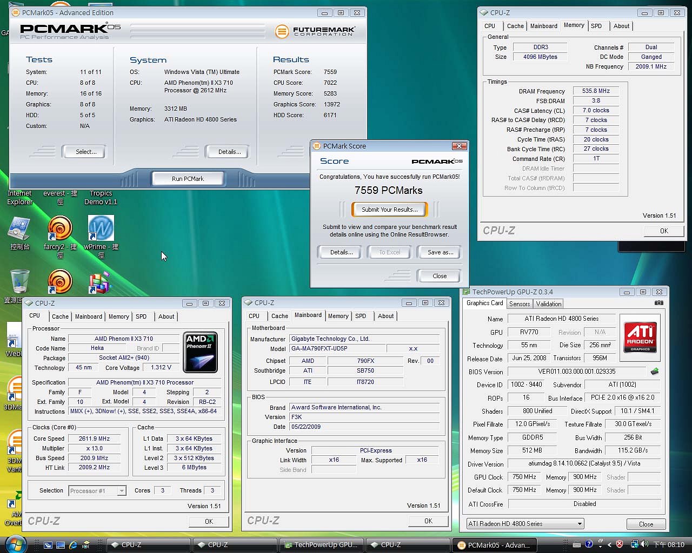Click the red security alert tray icon
The width and height of the screenshot is (692, 553).
tap(620, 544)
